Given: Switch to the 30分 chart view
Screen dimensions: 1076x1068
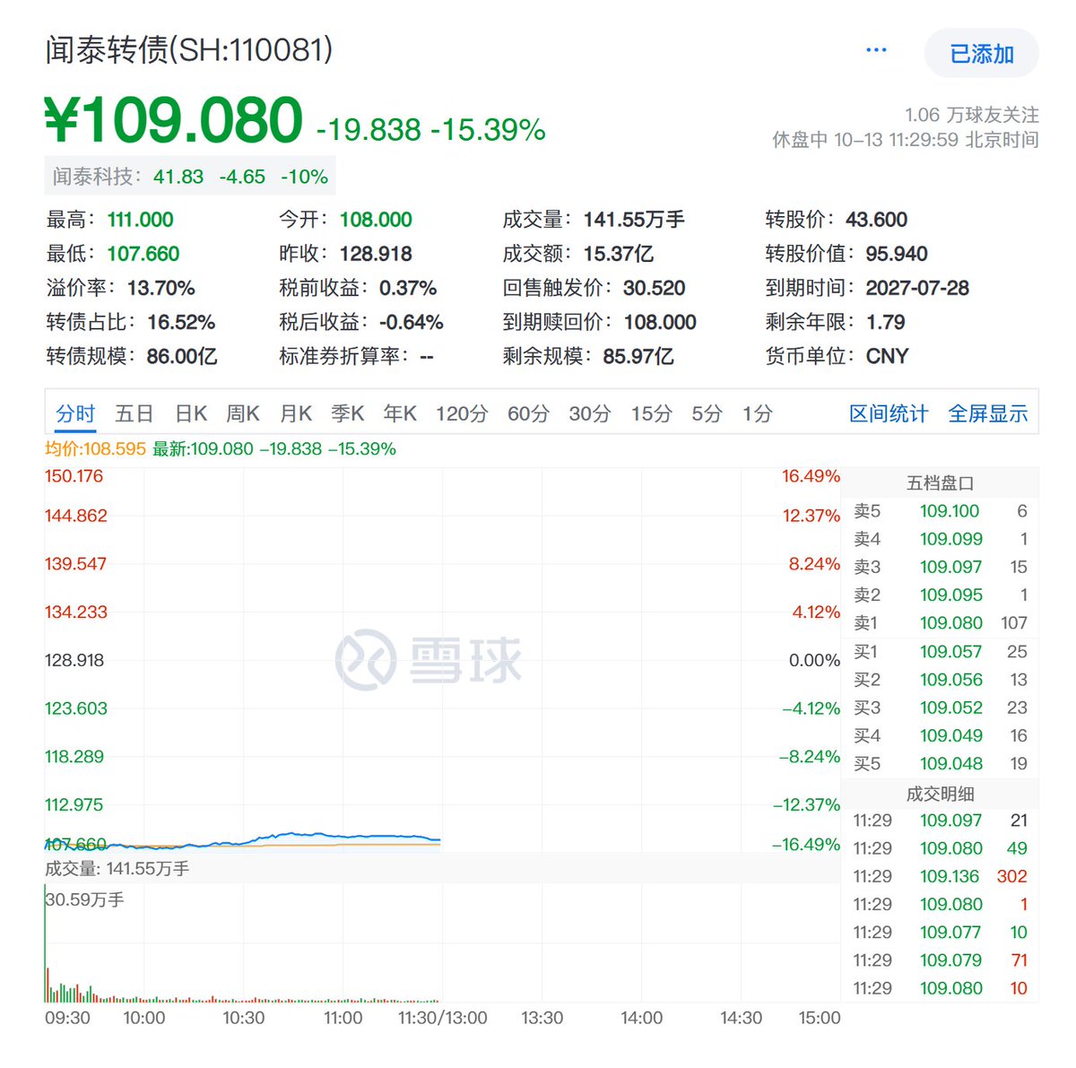Looking at the screenshot, I should click(x=587, y=413).
